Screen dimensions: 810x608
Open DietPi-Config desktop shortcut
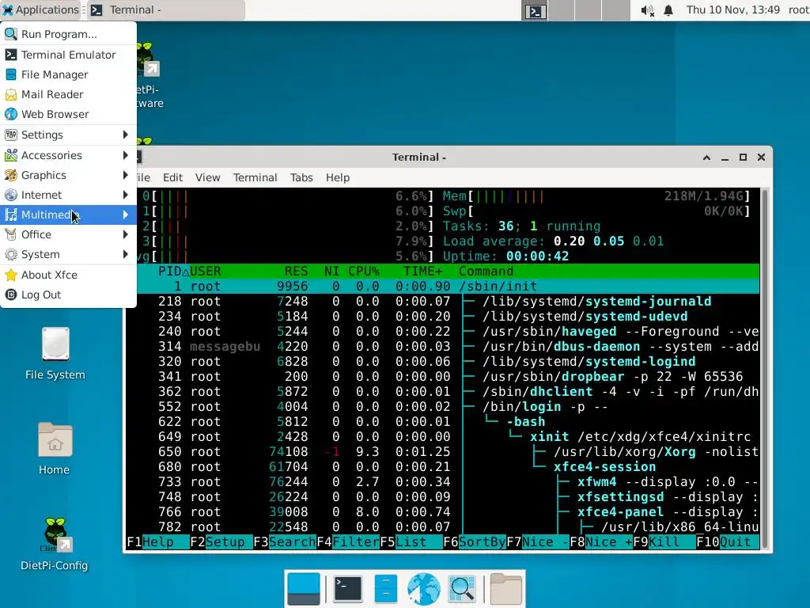point(55,544)
